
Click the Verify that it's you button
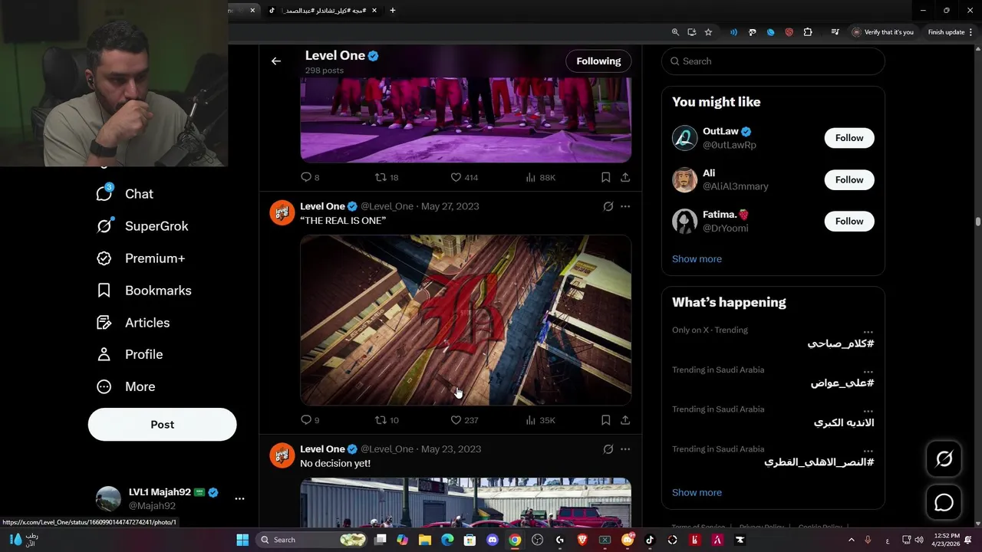tap(883, 32)
